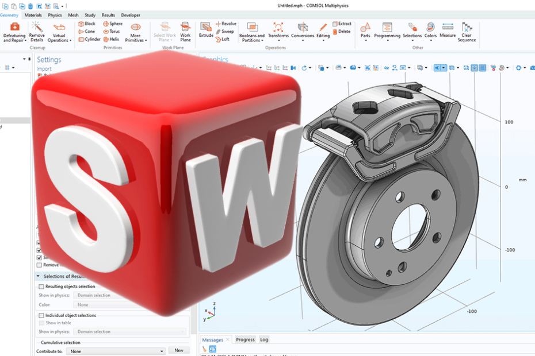Viewport: 535px width, 356px height.
Task: Open the Parts menu
Action: [365, 32]
